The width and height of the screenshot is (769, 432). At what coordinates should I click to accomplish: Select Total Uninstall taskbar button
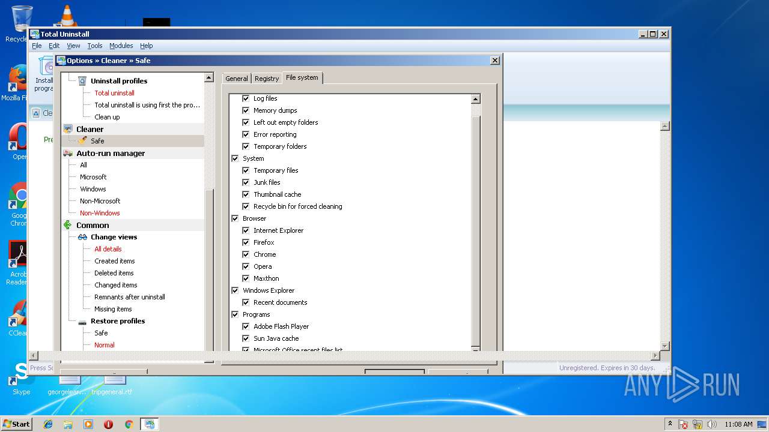149,424
